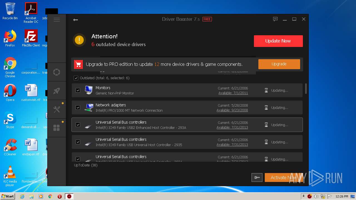Select Driver Booster taskbar button

tap(69, 196)
